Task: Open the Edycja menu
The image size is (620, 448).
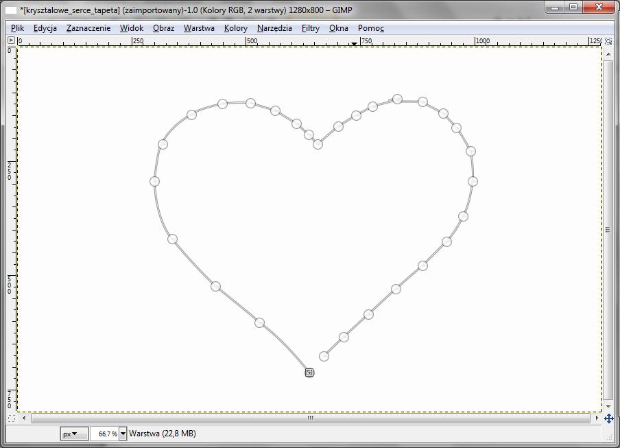Action: coord(45,28)
